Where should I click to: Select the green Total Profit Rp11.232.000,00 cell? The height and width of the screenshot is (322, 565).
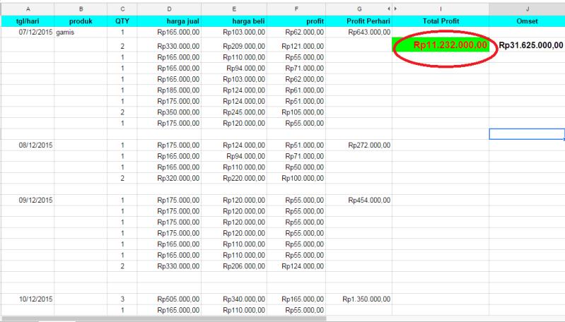pos(441,45)
